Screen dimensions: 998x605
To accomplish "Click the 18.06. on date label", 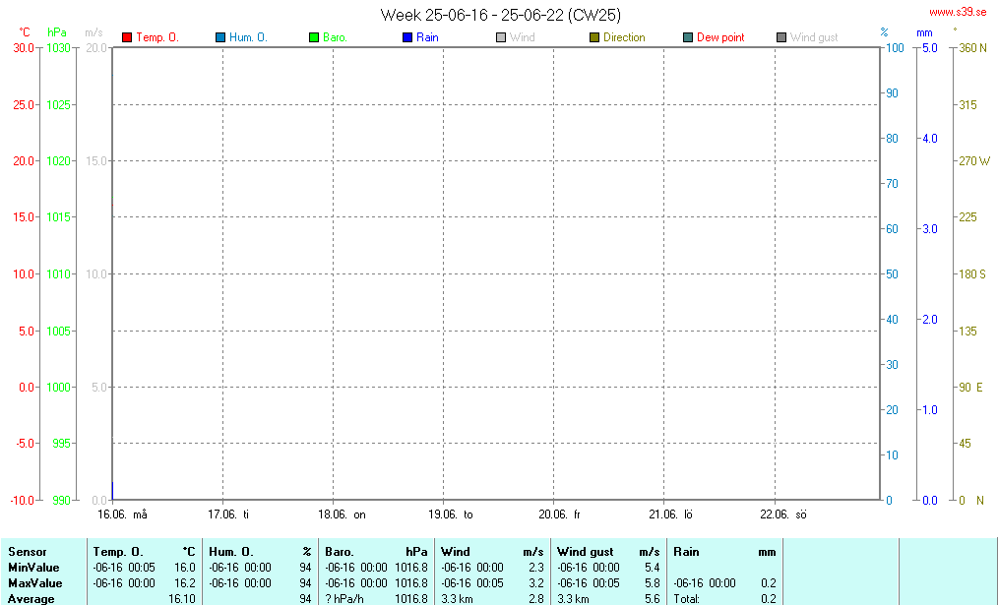I will tap(342, 514).
